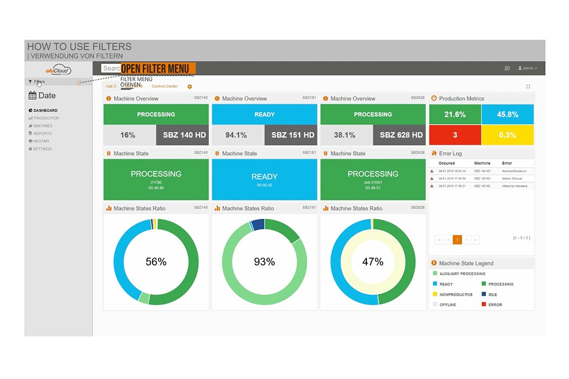The height and width of the screenshot is (379, 569).
Task: Go to last page in Error Log pagination
Action: 476,239
